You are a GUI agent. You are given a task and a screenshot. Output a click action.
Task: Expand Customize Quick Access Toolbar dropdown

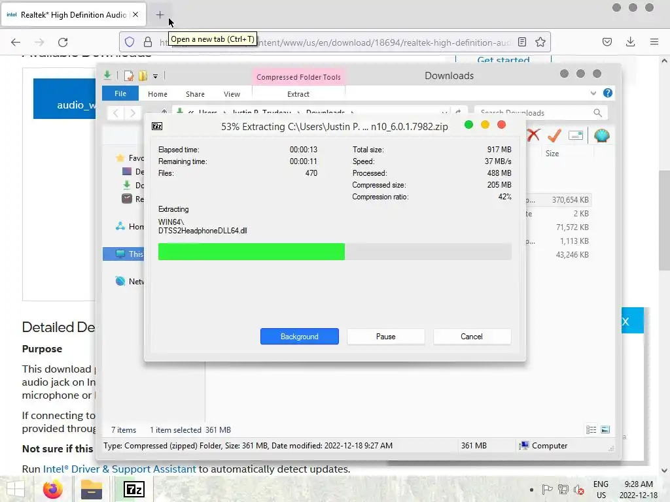click(x=156, y=76)
